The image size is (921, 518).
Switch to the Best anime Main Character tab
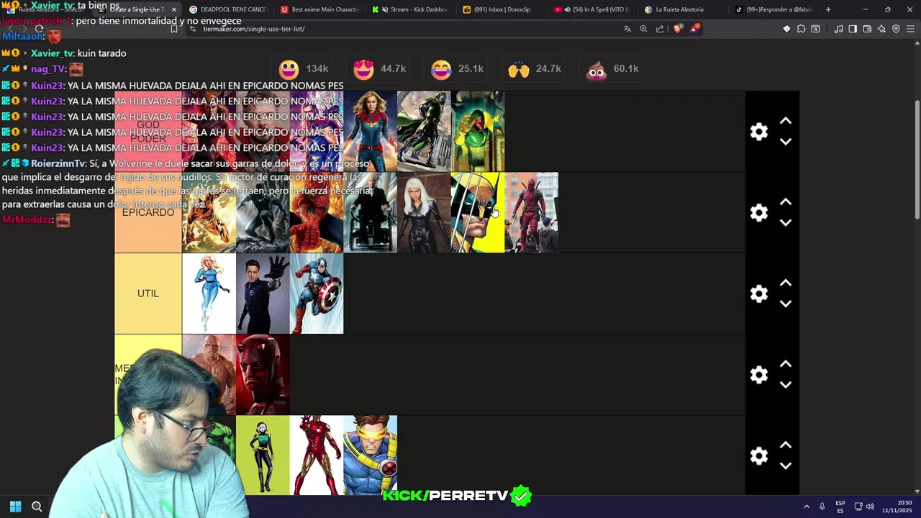click(x=319, y=9)
